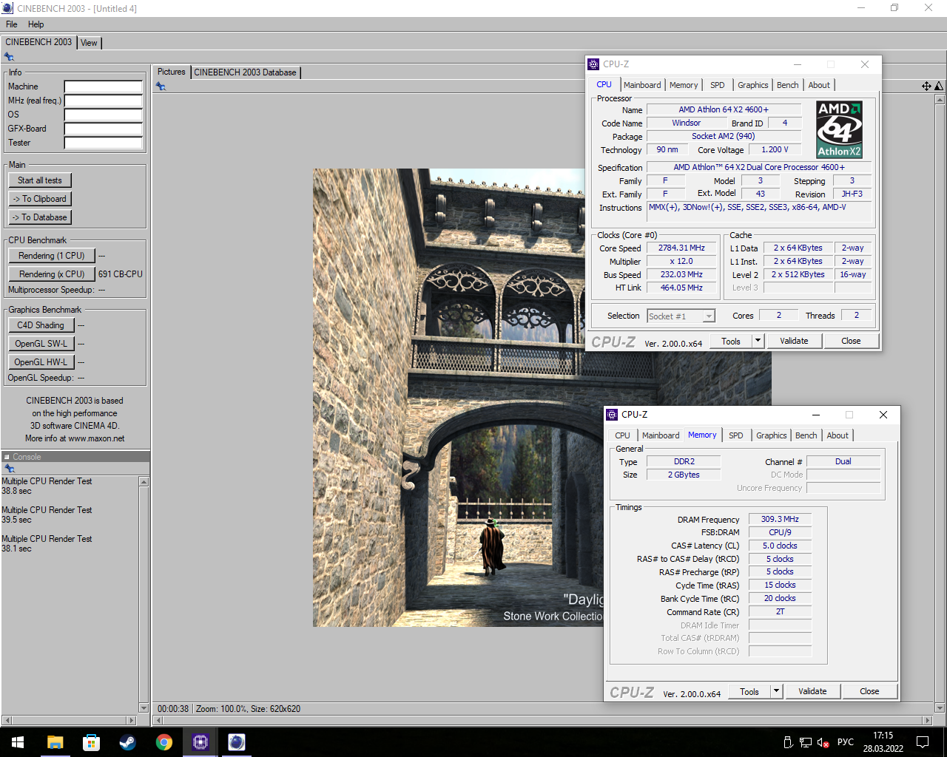Click the To Clipboard button
Viewport: 947px width, 757px height.
(x=40, y=199)
